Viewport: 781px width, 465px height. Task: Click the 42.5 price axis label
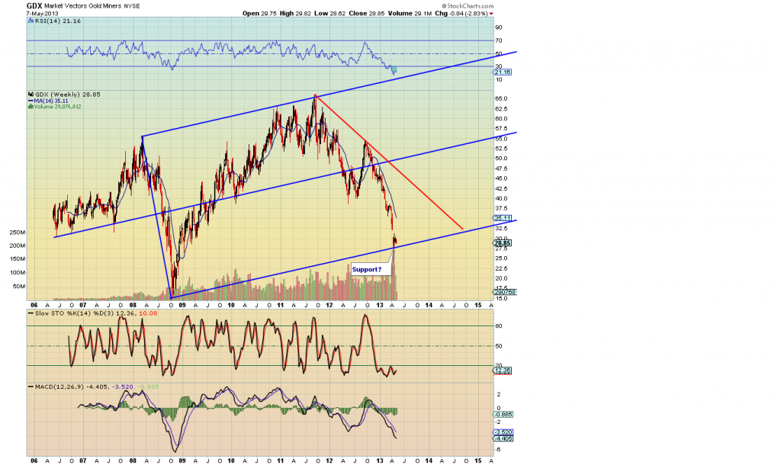coord(502,189)
